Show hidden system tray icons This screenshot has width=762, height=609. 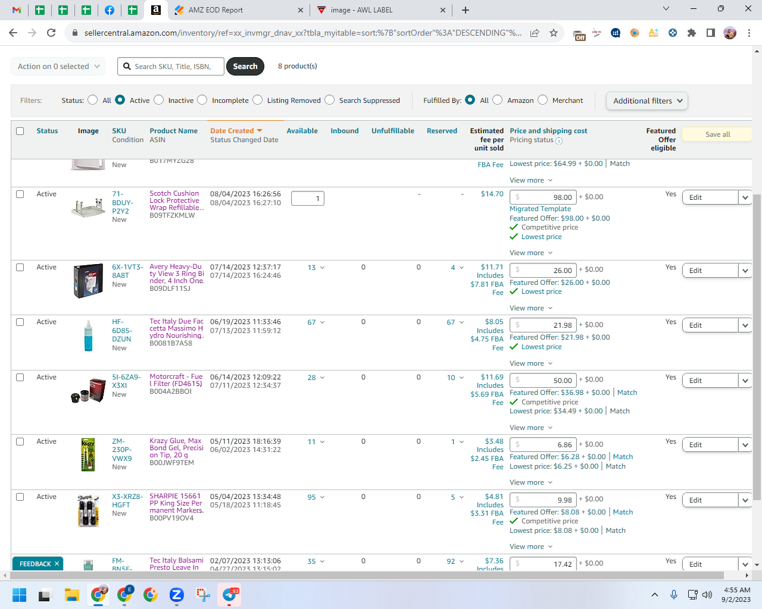(655, 595)
